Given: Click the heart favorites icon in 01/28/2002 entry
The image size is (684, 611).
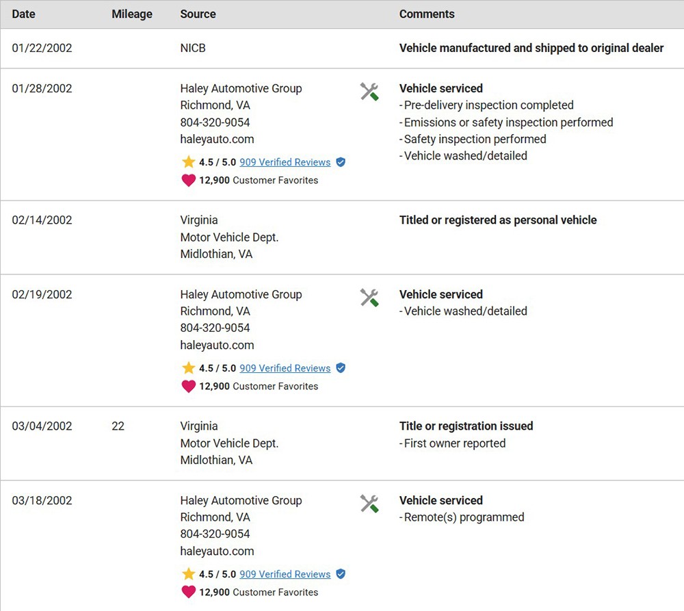Looking at the screenshot, I should pos(188,181).
